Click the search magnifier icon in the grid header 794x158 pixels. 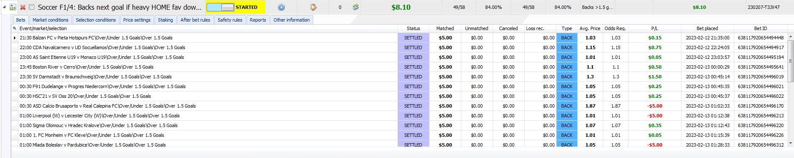pyautogui.click(x=15, y=28)
